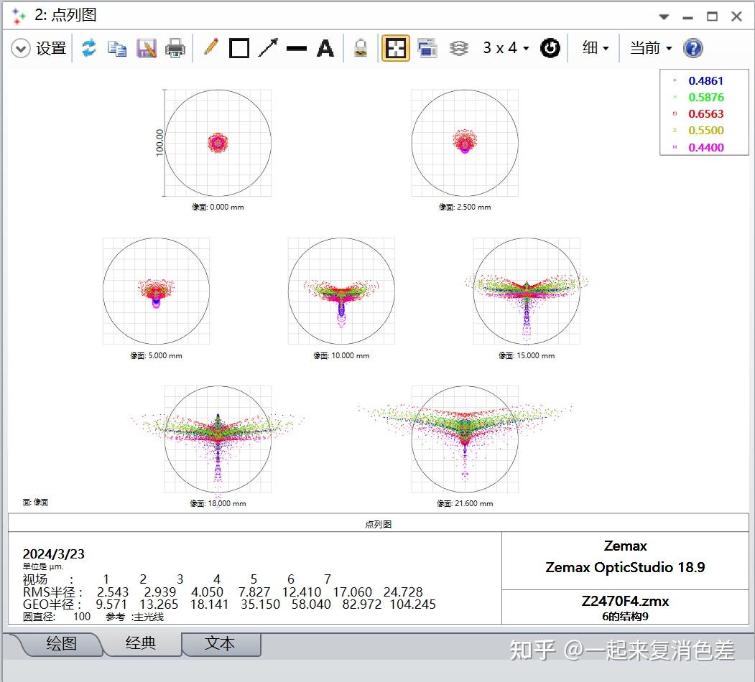This screenshot has height=682, width=755.
Task: Open the 细 line thickness dropdown
Action: click(x=596, y=48)
